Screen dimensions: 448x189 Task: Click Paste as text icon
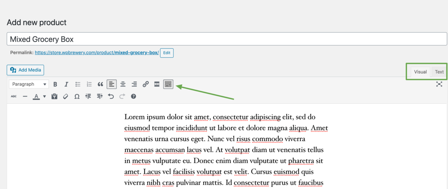54,96
